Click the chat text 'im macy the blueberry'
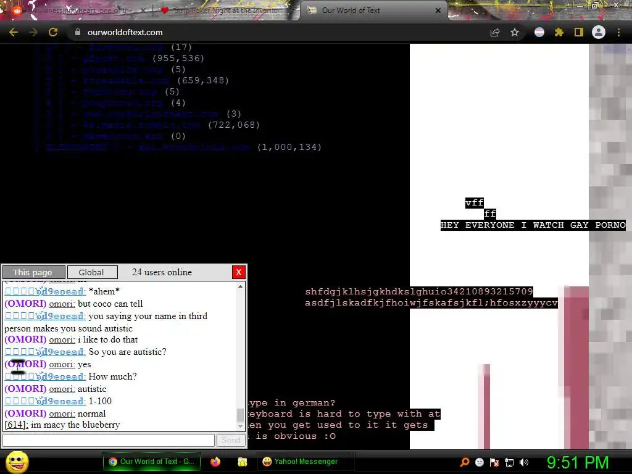 point(75,425)
